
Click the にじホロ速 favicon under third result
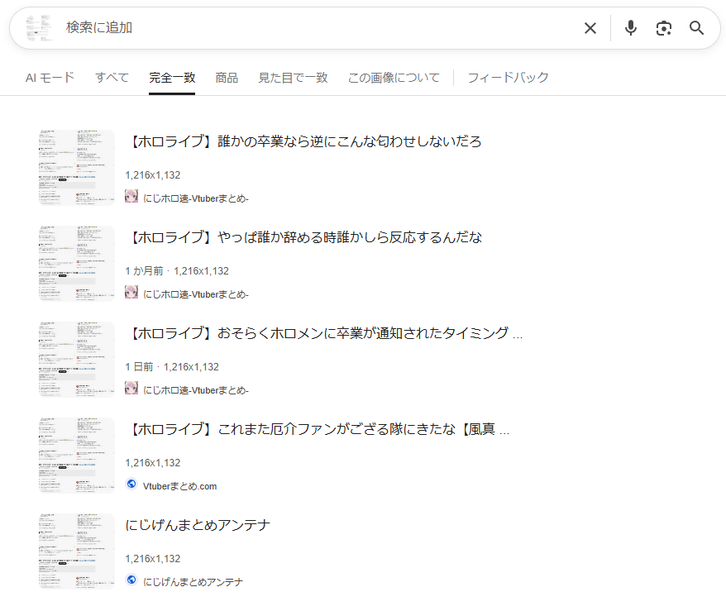coord(131,389)
